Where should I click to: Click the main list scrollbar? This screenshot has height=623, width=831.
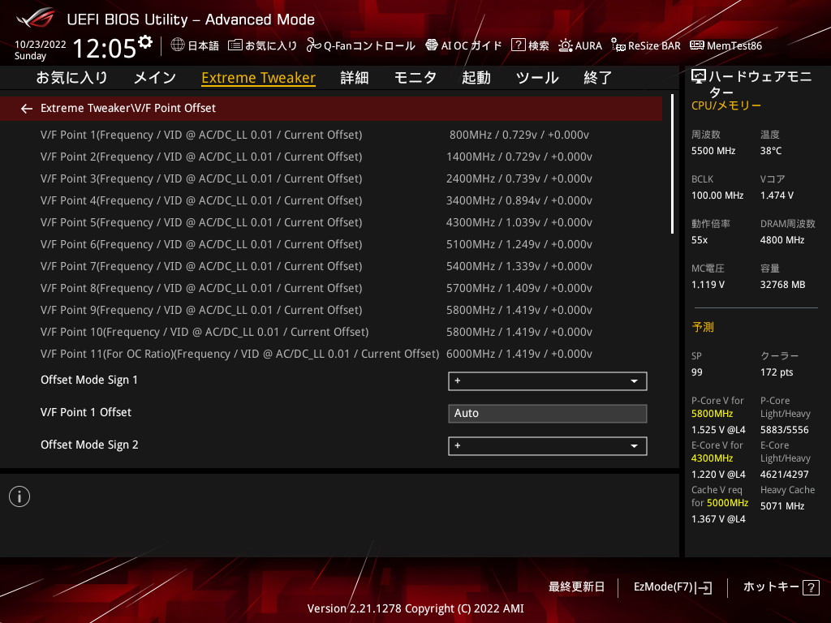point(672,164)
